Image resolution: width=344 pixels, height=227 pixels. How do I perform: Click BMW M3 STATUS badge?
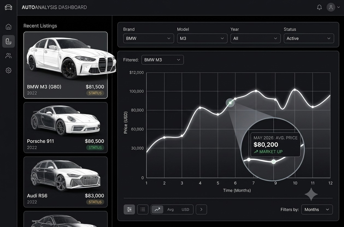point(95,93)
